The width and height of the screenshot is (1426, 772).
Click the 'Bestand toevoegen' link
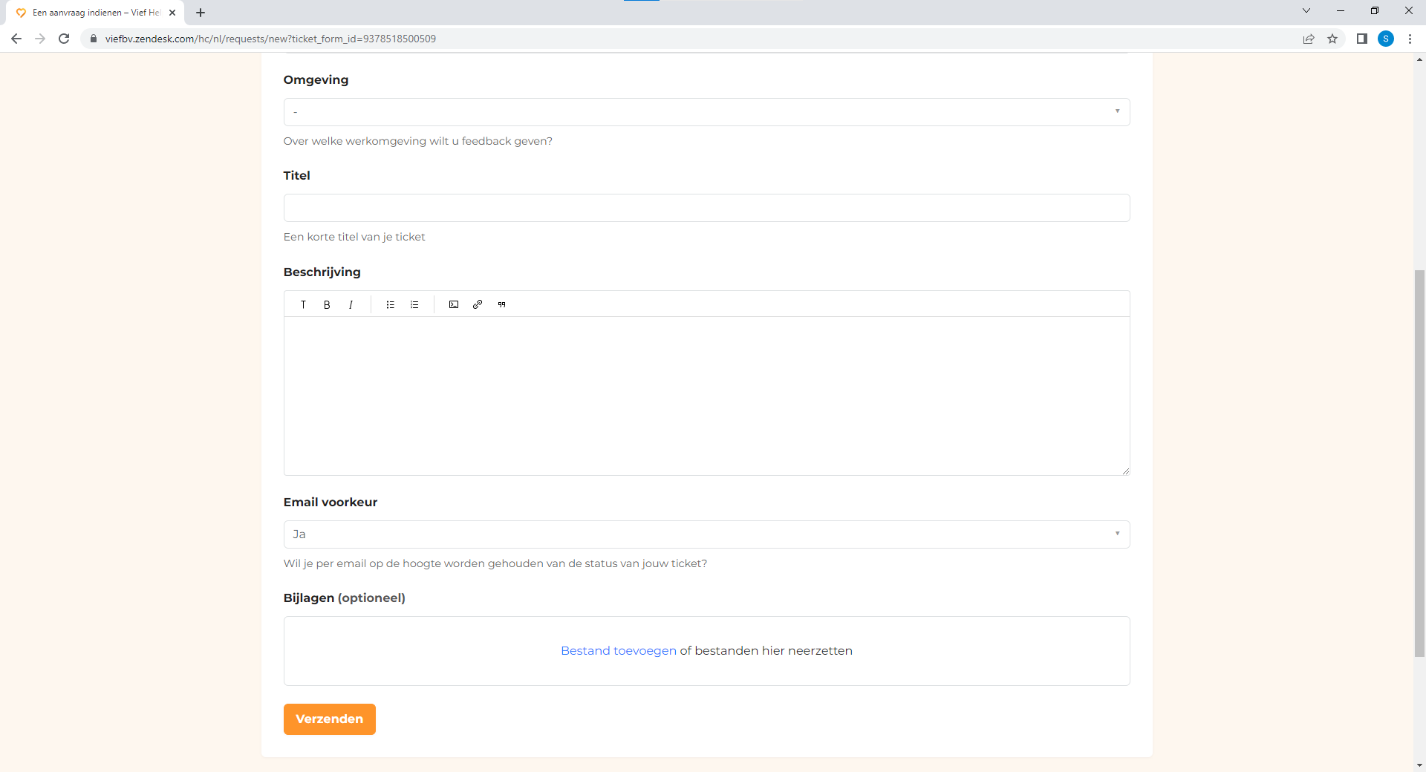click(x=618, y=651)
